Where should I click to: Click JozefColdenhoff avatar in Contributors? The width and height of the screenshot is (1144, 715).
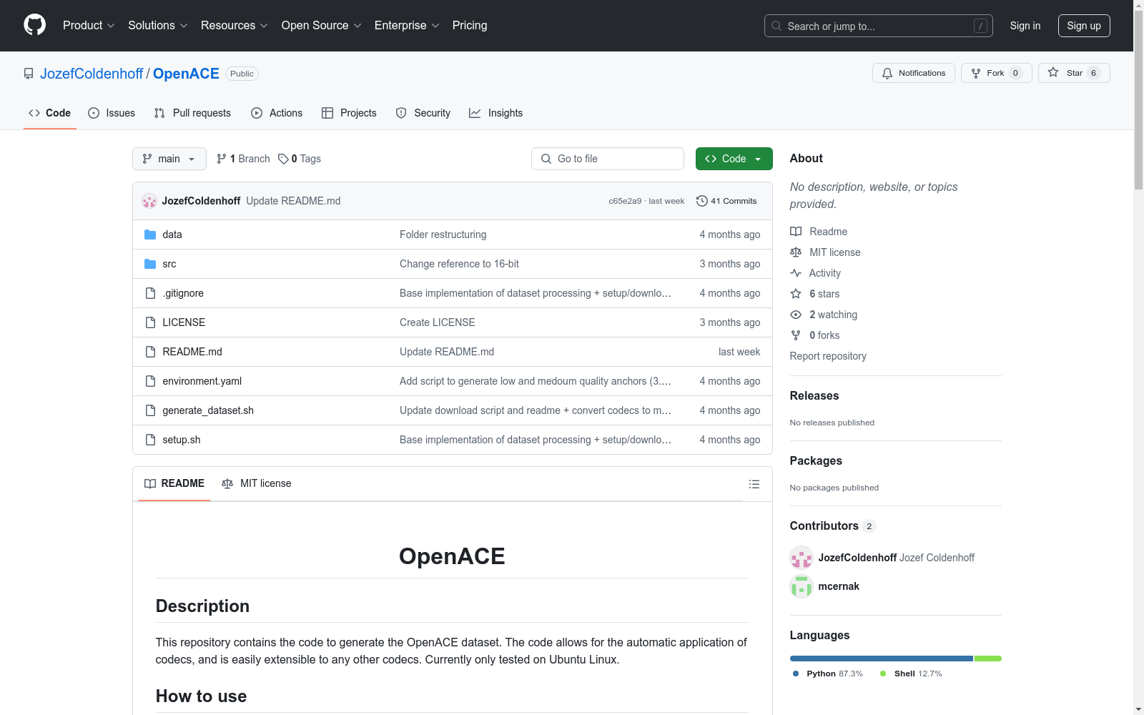[x=802, y=558]
